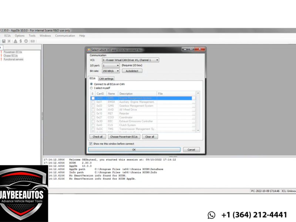Click the dollar sign toolbar icon
The width and height of the screenshot is (296, 222).
[x=21, y=41]
